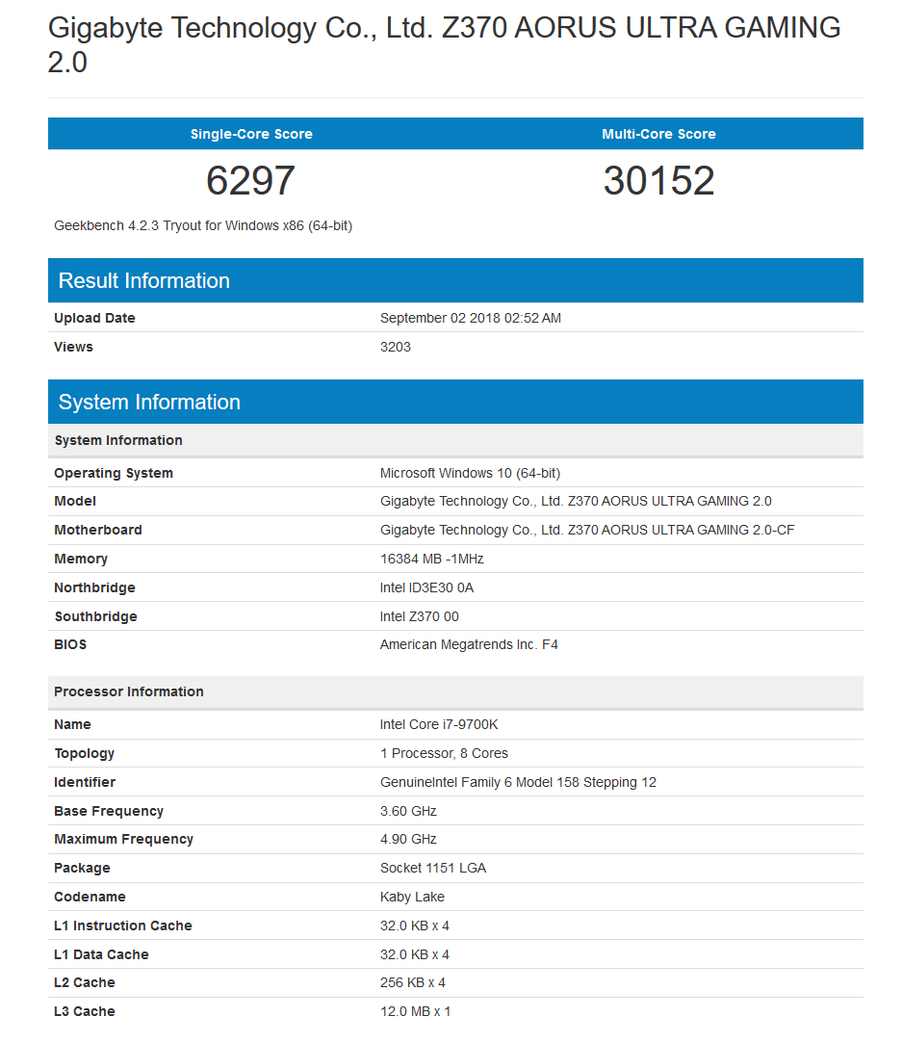Click the page title Z370 AORUS ULTRA GAMING 2.0
This screenshot has width=902, height=1043.
pyautogui.click(x=444, y=45)
